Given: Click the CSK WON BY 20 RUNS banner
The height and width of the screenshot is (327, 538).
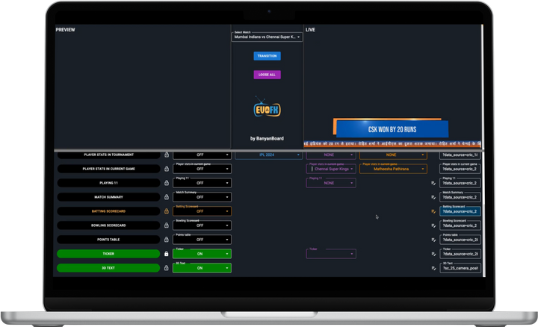Looking at the screenshot, I should pyautogui.click(x=391, y=128).
